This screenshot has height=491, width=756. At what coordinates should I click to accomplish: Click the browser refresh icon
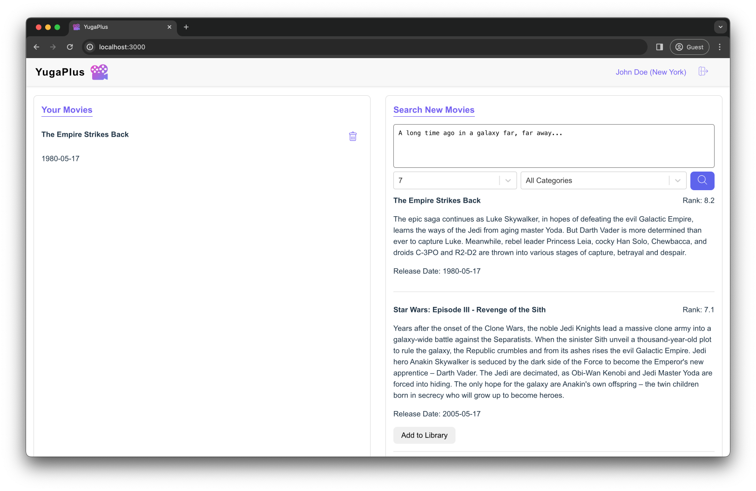pos(70,47)
